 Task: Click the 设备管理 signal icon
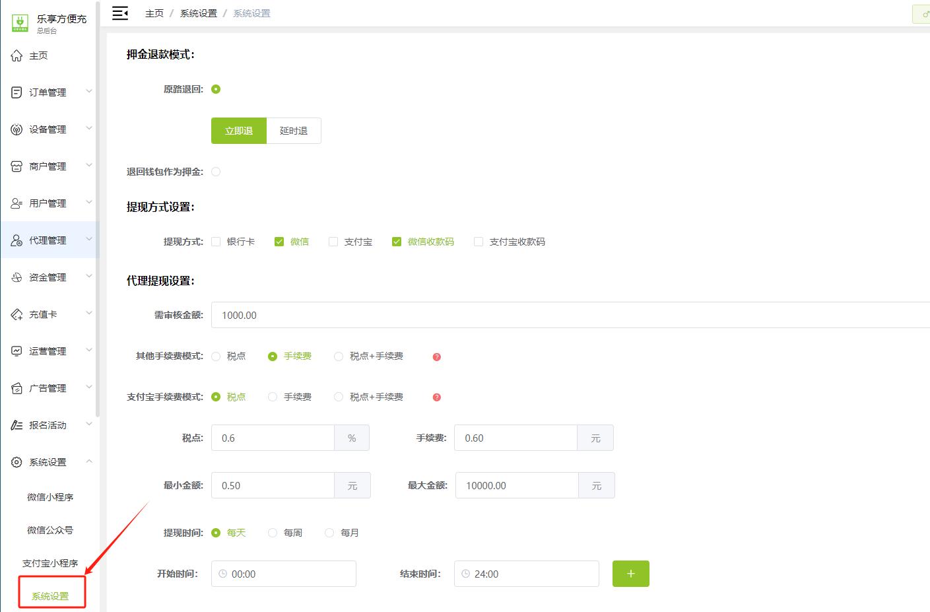(x=17, y=129)
